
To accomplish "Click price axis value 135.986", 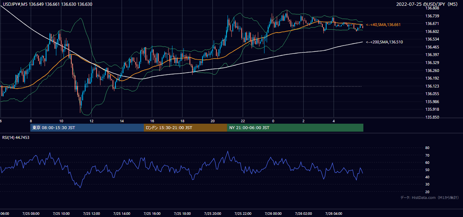I will (433, 102).
